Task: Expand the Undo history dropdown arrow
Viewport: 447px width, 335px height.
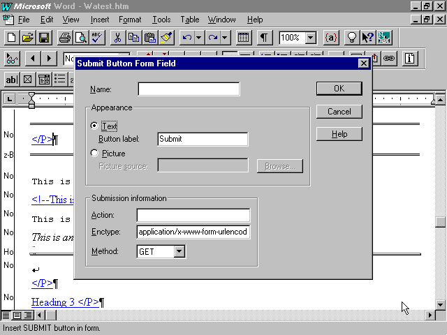Action: click(x=198, y=38)
